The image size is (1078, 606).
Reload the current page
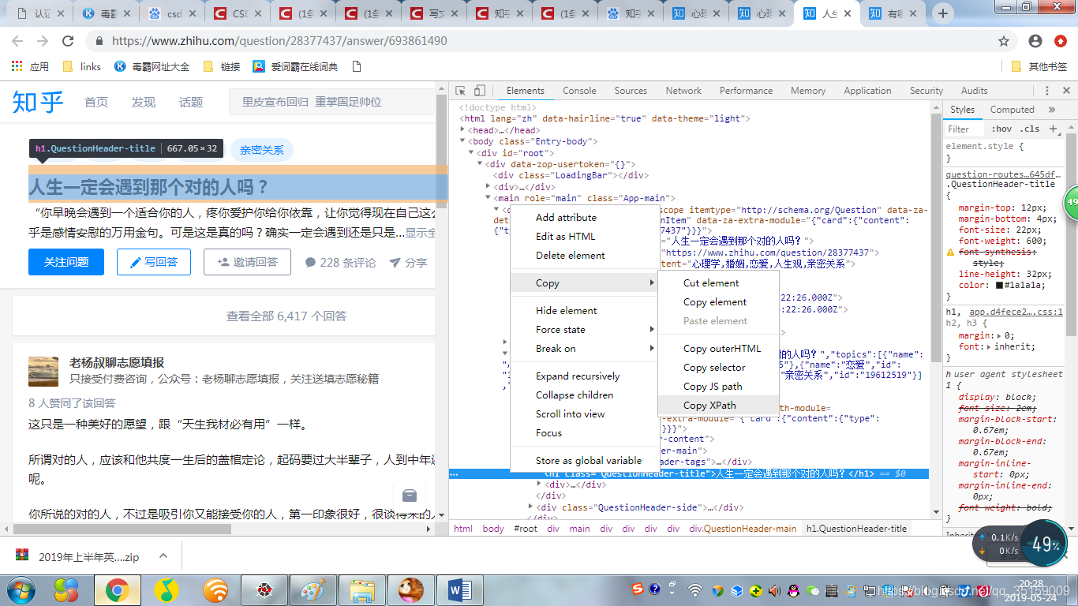[68, 41]
